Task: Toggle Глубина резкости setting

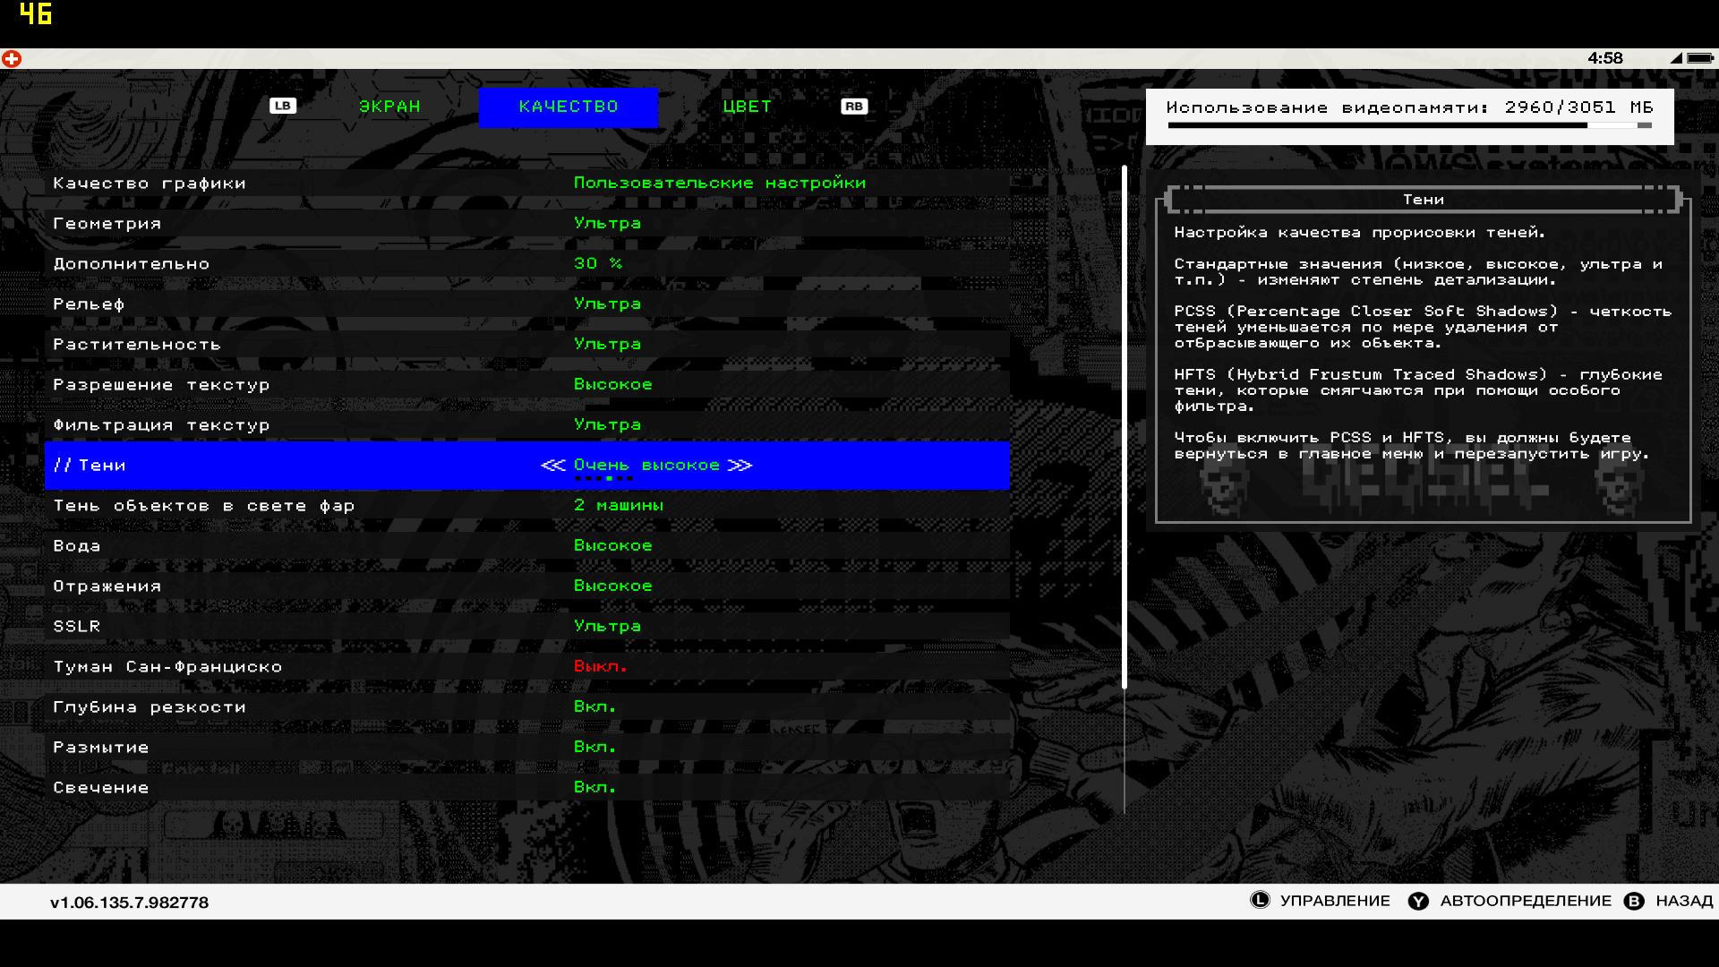Action: pyautogui.click(x=594, y=706)
